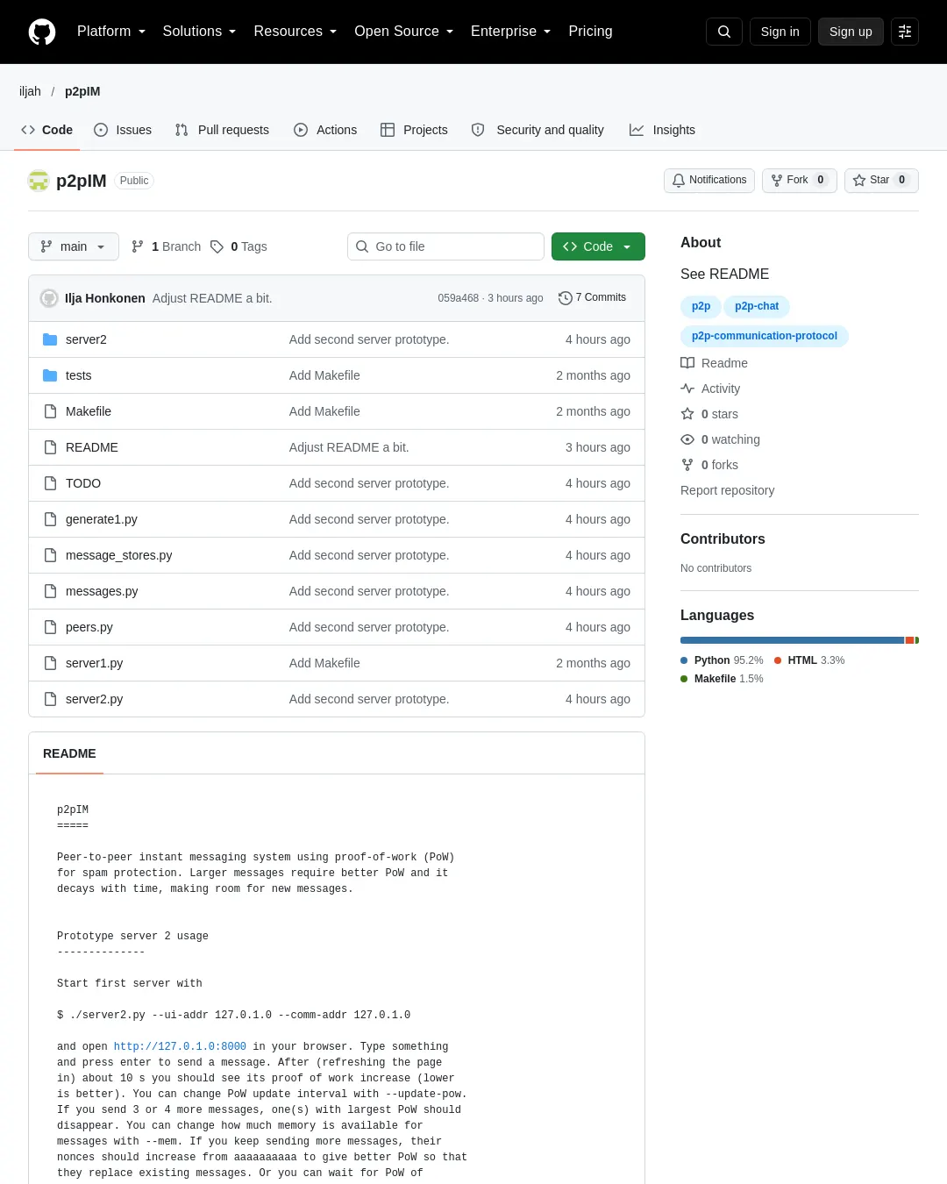Click the Makefile file icon

click(50, 411)
